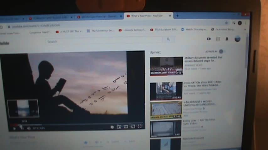Open Military document revealed thumbnail
268x150 pixels.
click(x=166, y=66)
